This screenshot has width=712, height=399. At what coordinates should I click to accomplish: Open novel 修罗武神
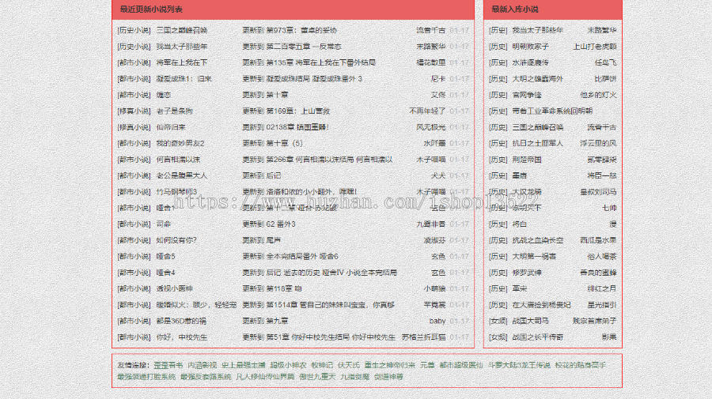pyautogui.click(x=527, y=273)
